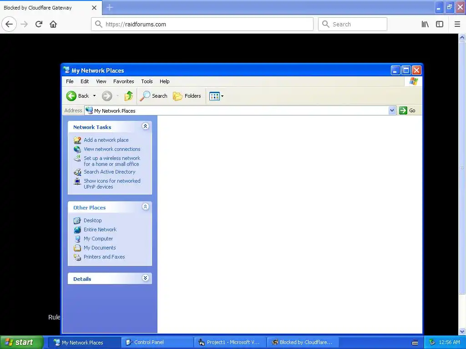The width and height of the screenshot is (466, 349).
Task: Click the Printers and Faxes icon
Action: [77, 257]
